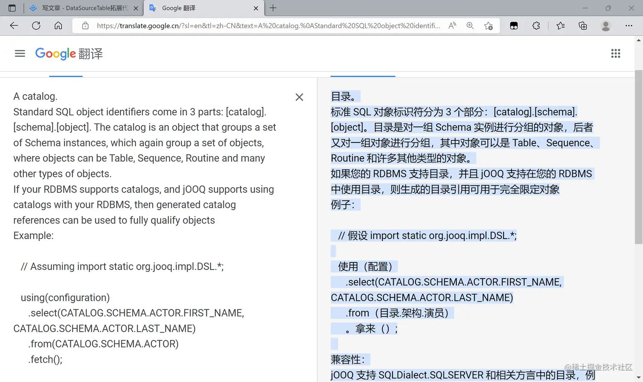
Task: View site information lock icon
Action: point(85,26)
